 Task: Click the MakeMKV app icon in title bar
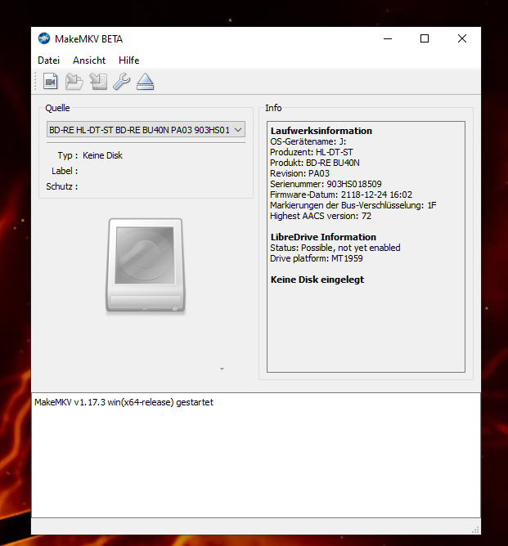[44, 38]
